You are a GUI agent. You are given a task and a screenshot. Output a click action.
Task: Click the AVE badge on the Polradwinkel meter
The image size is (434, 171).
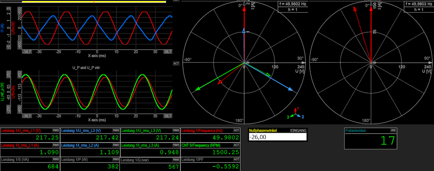tap(393, 130)
